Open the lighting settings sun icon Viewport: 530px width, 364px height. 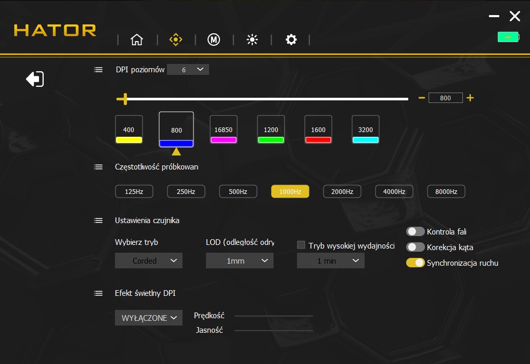pos(252,40)
